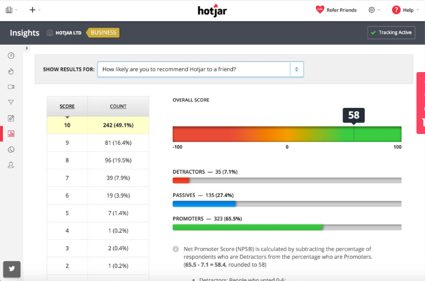
Task: Click the '7 (1.4%)' count cell
Action: [118, 213]
